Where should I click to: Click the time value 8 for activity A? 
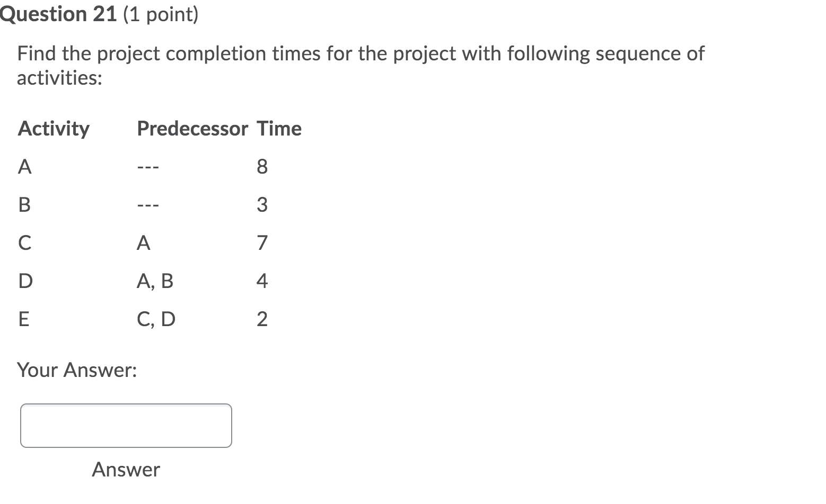pos(262,167)
